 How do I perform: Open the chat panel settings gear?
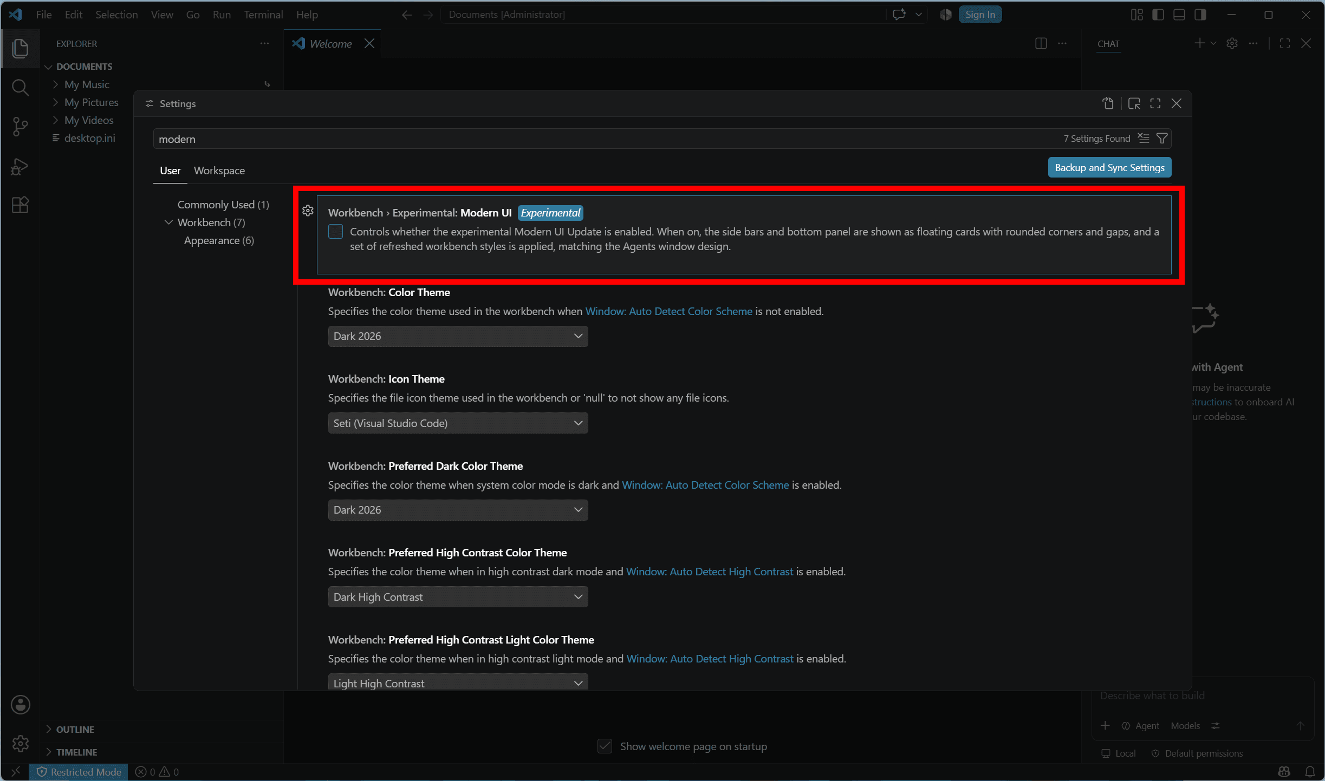pos(1232,43)
